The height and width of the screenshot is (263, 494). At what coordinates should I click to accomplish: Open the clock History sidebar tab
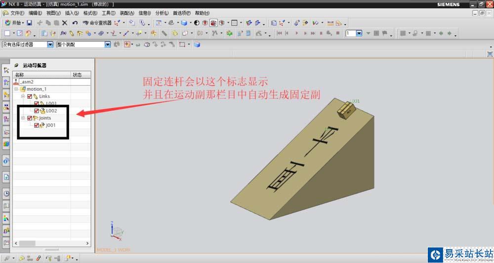6,193
